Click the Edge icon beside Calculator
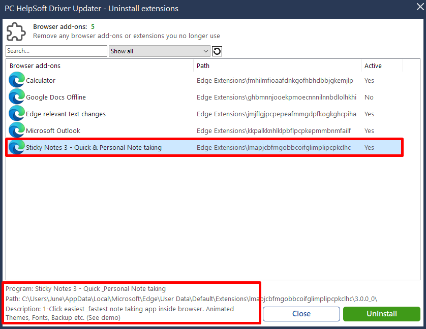This screenshot has height=329, width=426. (17, 80)
